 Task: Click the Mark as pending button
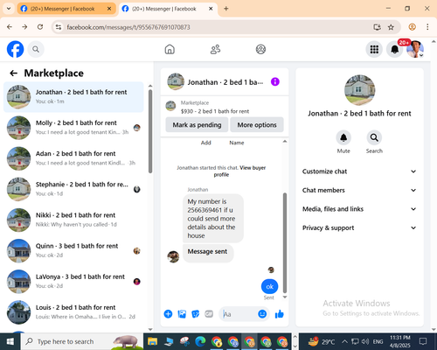pos(197,125)
